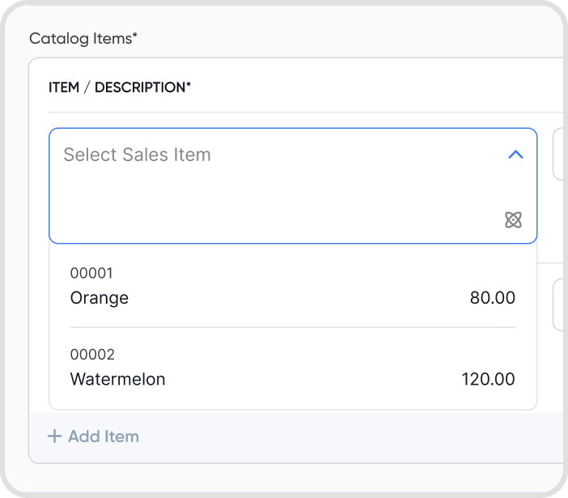Click the Catalog Items section label

coord(83,38)
